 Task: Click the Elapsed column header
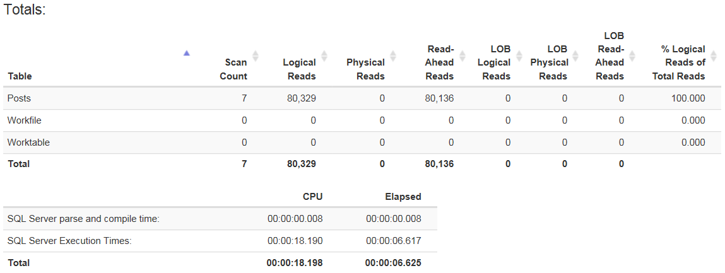[x=403, y=197]
